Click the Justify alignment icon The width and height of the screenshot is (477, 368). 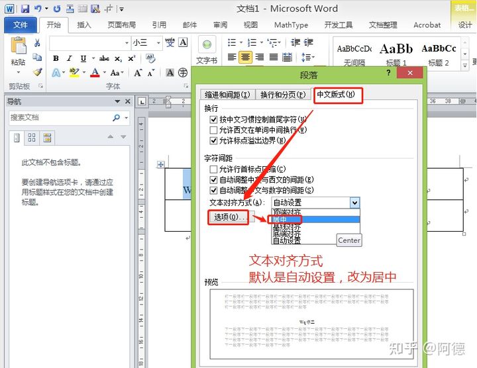(x=274, y=57)
